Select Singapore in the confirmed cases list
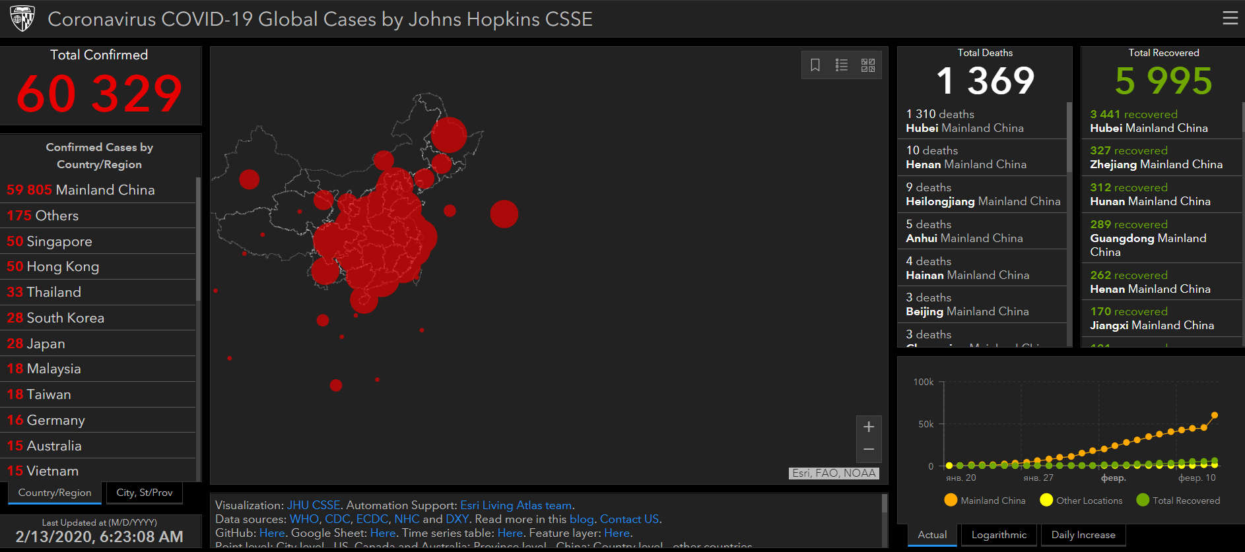 click(x=50, y=241)
